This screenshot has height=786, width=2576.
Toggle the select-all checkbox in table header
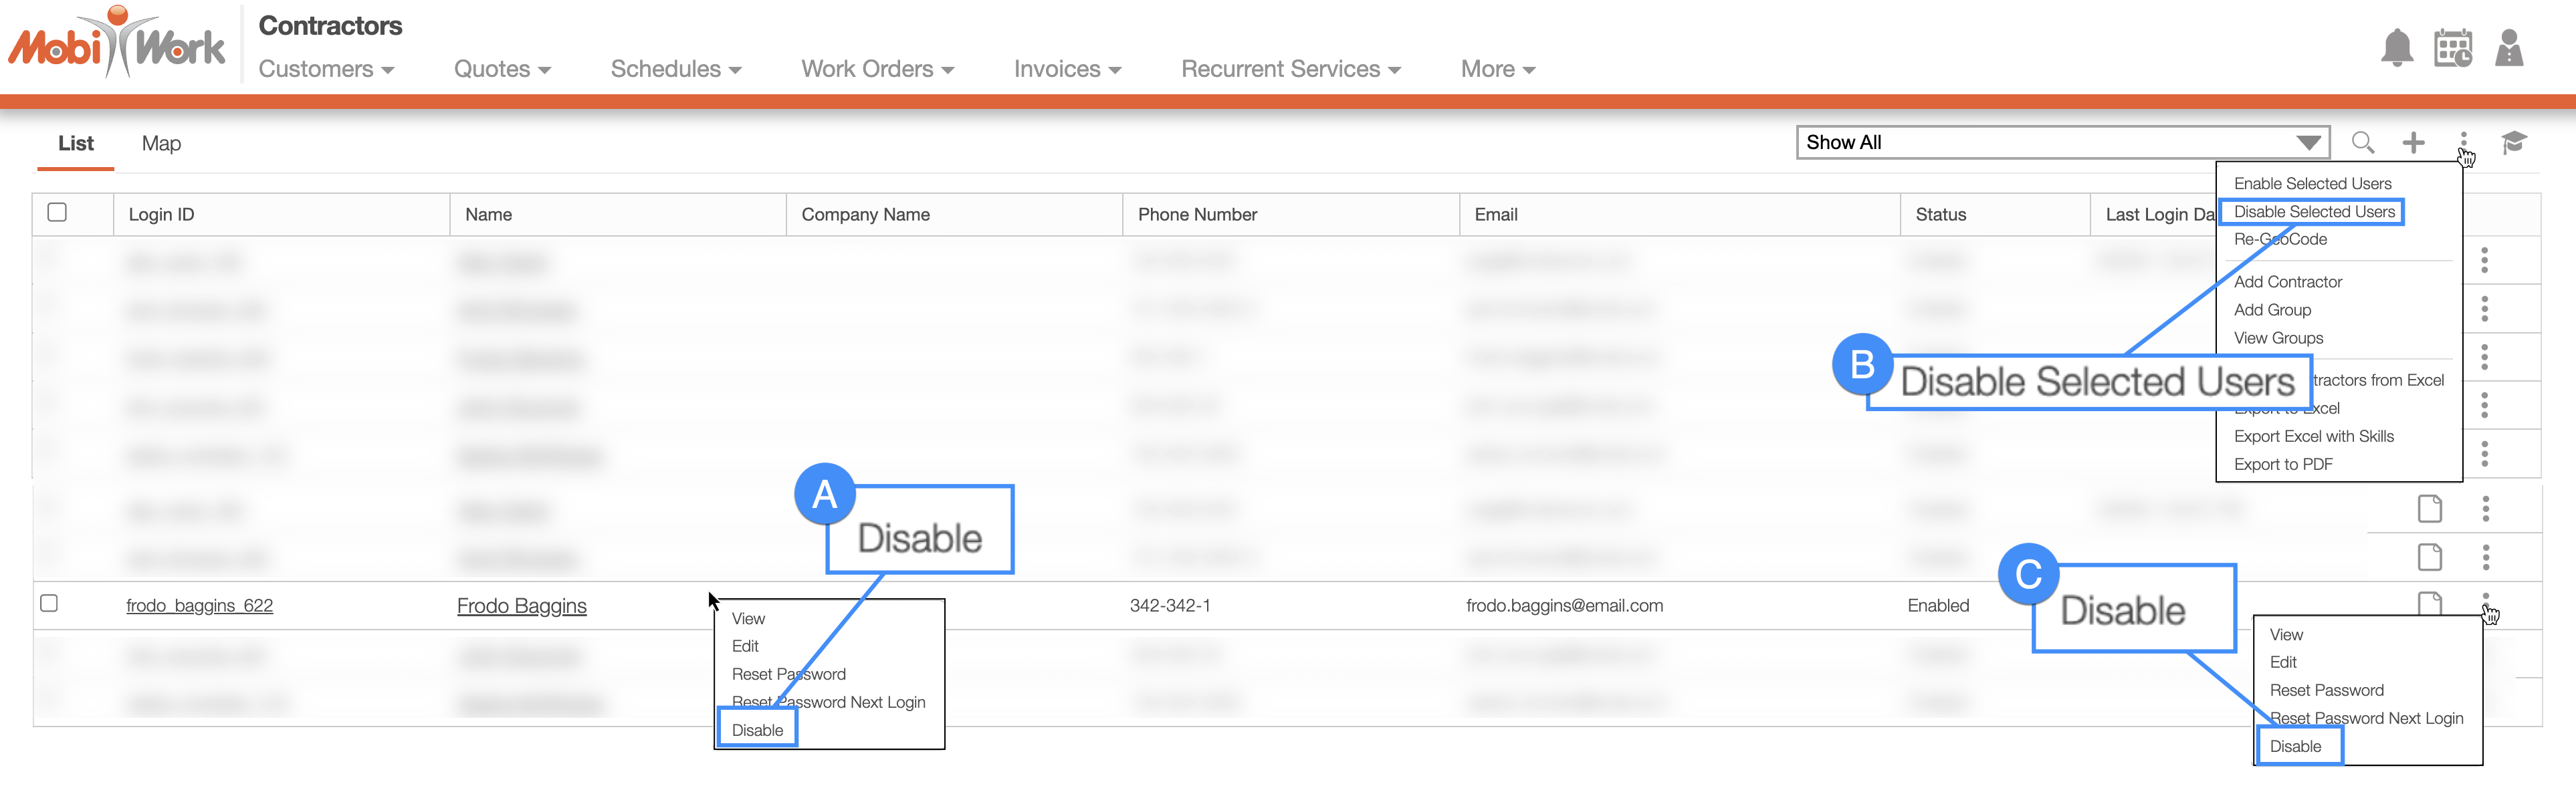pyautogui.click(x=57, y=212)
